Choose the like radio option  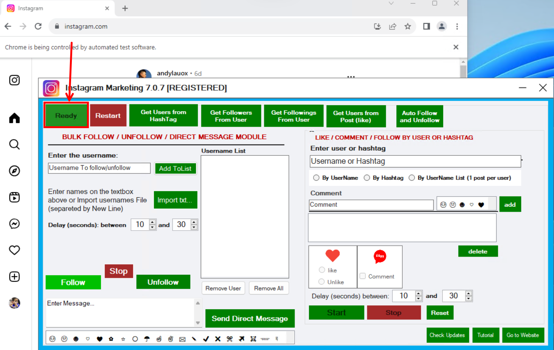[x=322, y=270]
